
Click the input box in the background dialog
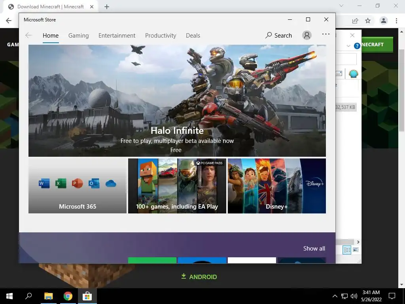point(346,59)
